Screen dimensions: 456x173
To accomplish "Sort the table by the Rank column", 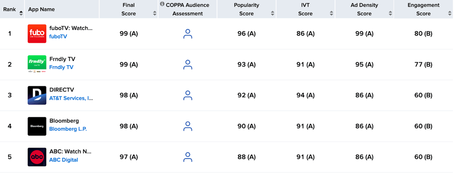I will pos(21,13).
